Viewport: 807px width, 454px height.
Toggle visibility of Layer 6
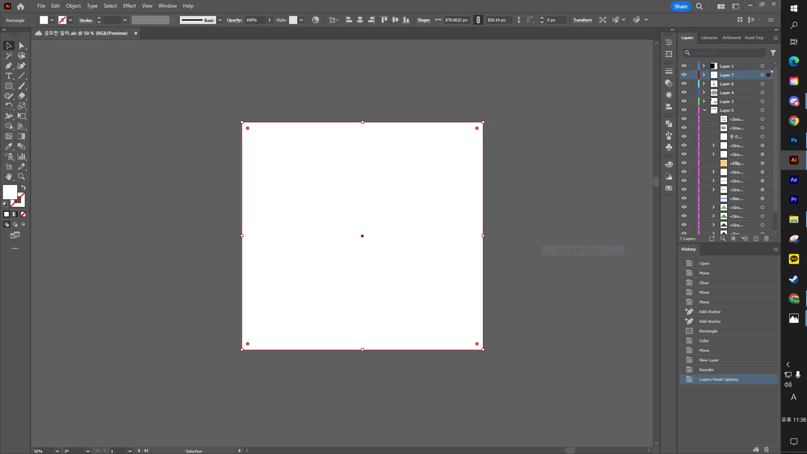(x=684, y=84)
